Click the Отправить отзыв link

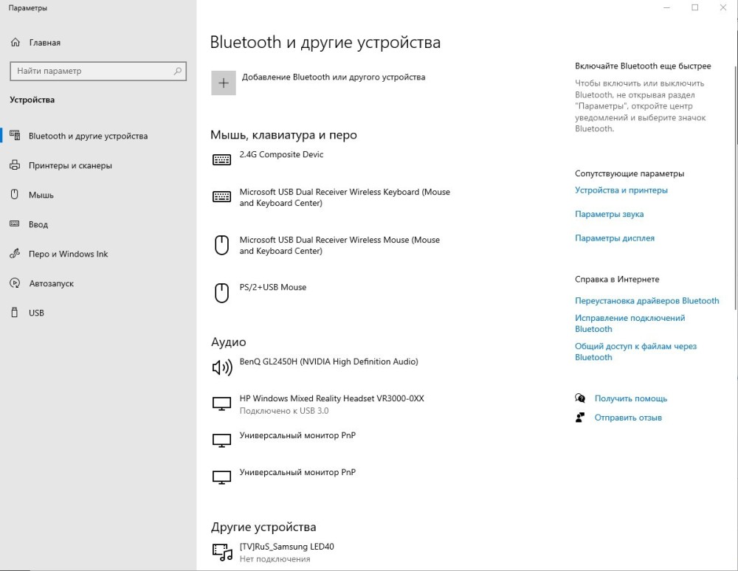click(628, 418)
